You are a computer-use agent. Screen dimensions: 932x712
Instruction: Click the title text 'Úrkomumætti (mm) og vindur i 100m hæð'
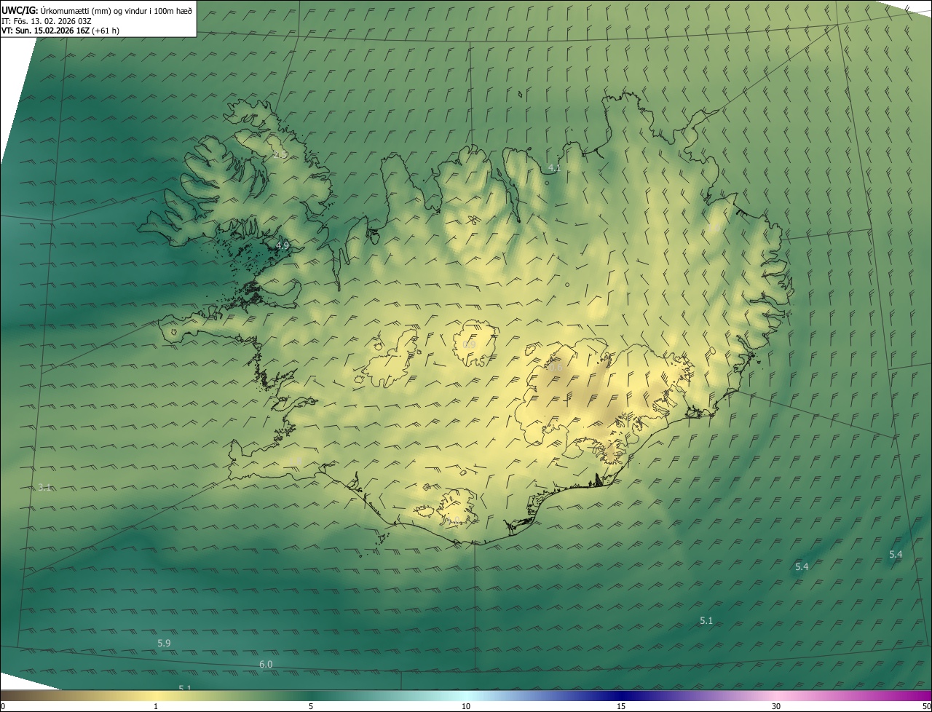(116, 9)
